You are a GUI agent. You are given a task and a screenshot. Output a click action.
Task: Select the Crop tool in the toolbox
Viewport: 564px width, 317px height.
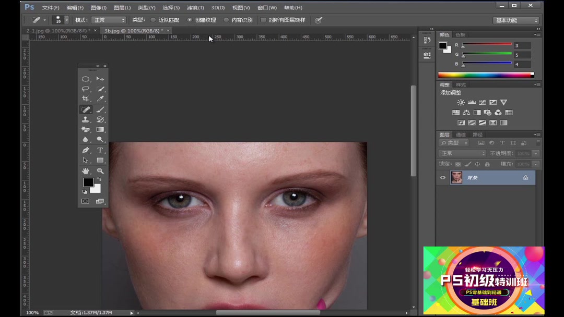pyautogui.click(x=86, y=99)
